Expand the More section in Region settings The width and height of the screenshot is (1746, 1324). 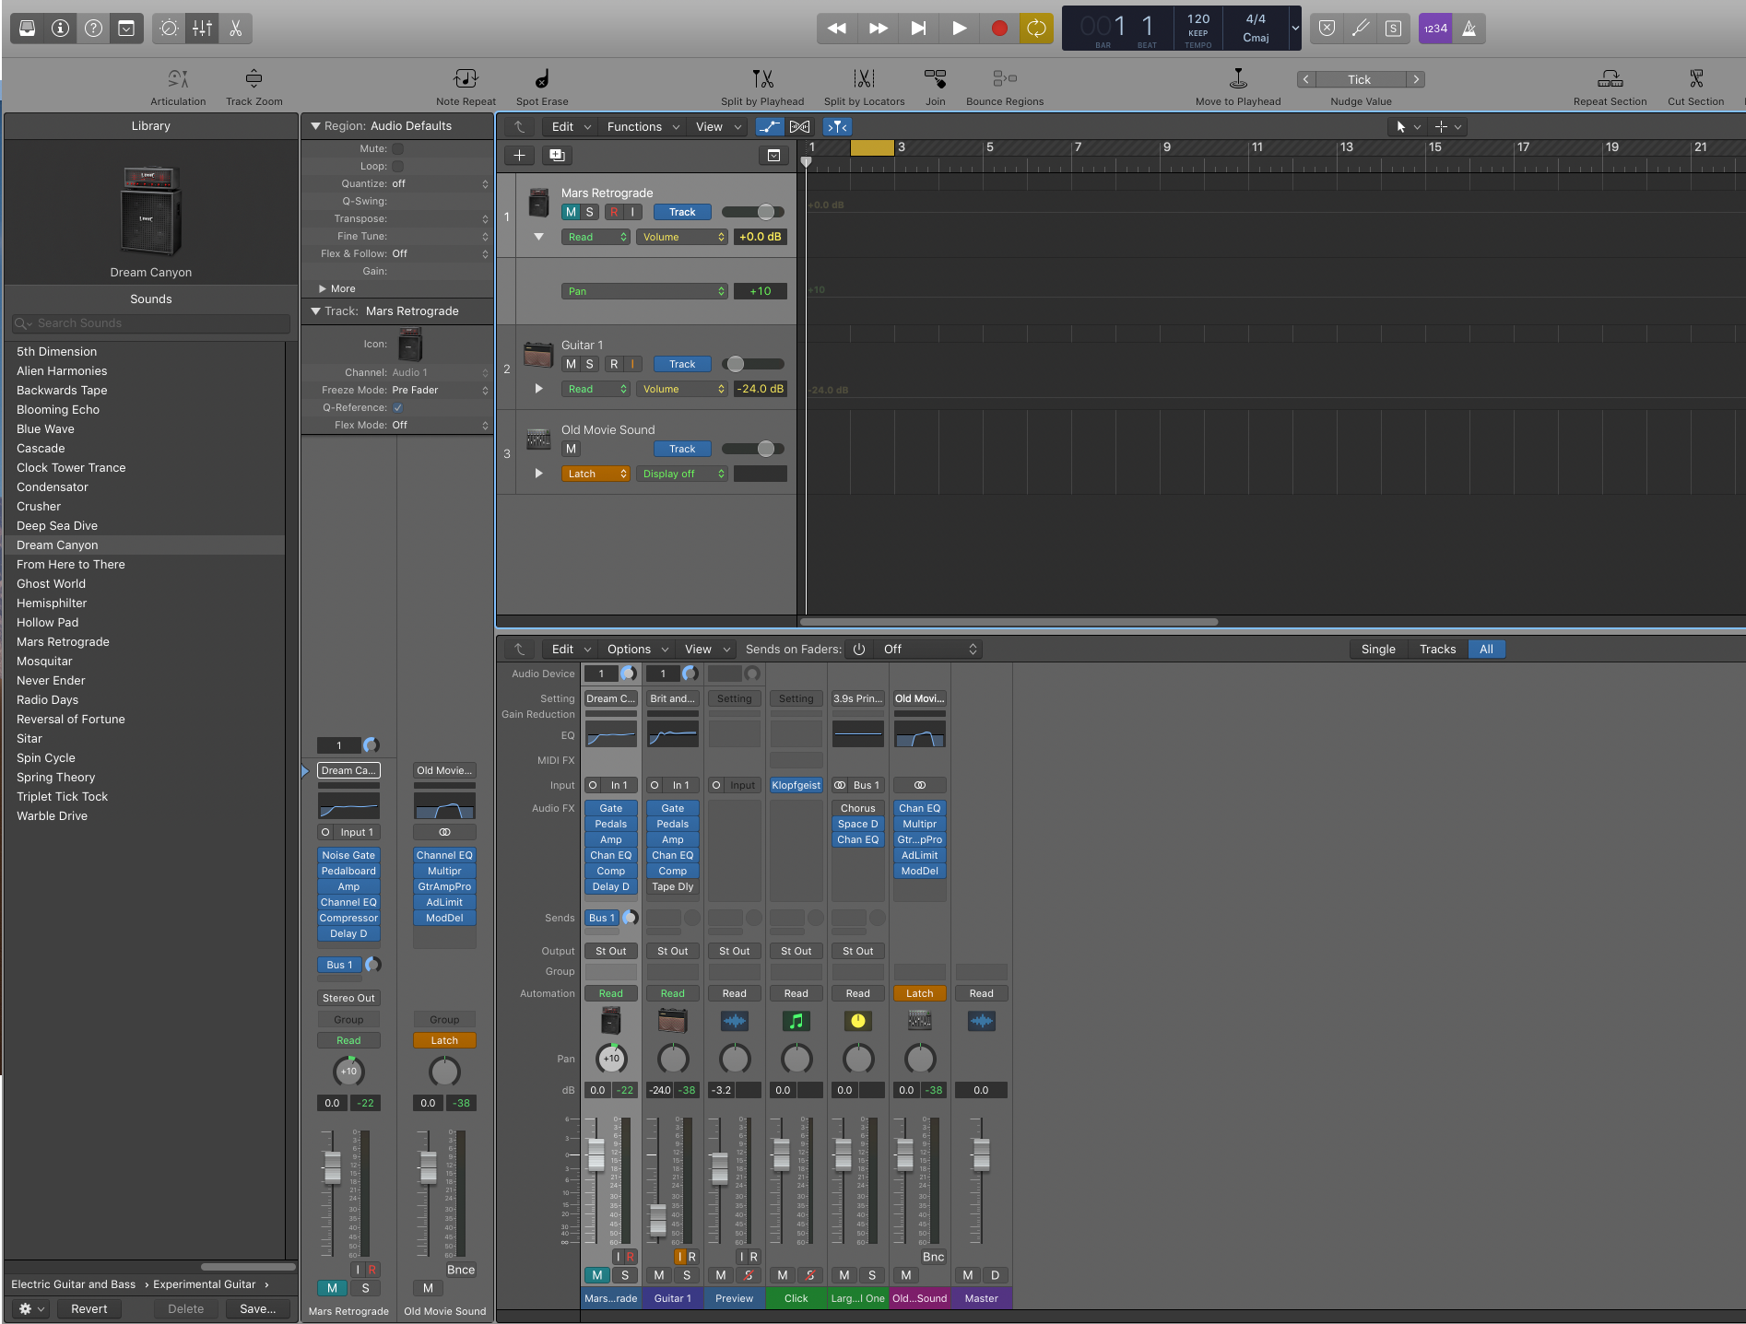(339, 288)
